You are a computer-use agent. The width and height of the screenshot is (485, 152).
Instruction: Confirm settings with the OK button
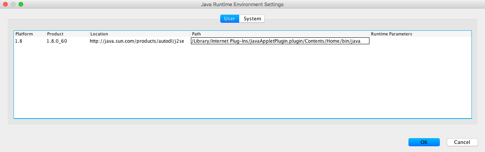[424, 142]
